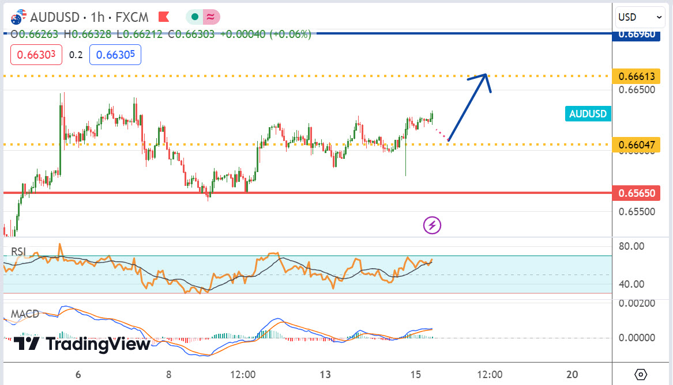Viewport: 673px width, 385px height.
Task: Click the cyan AUDUSD label tag
Action: tap(588, 114)
